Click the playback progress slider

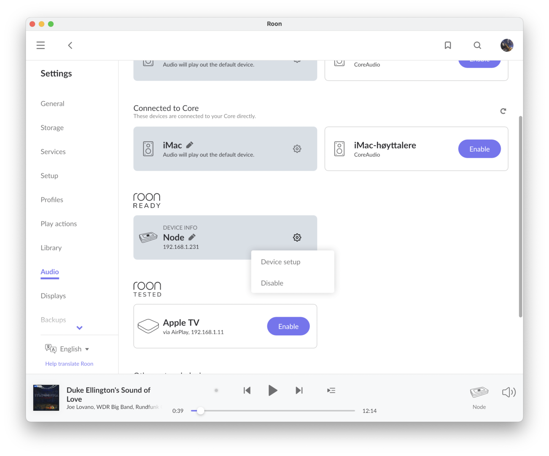coord(273,410)
